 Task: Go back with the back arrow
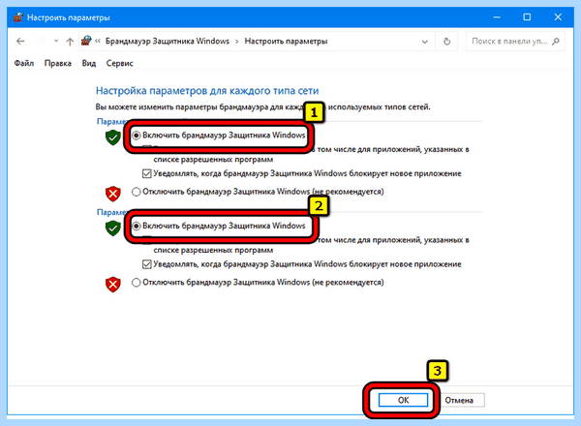tap(20, 41)
